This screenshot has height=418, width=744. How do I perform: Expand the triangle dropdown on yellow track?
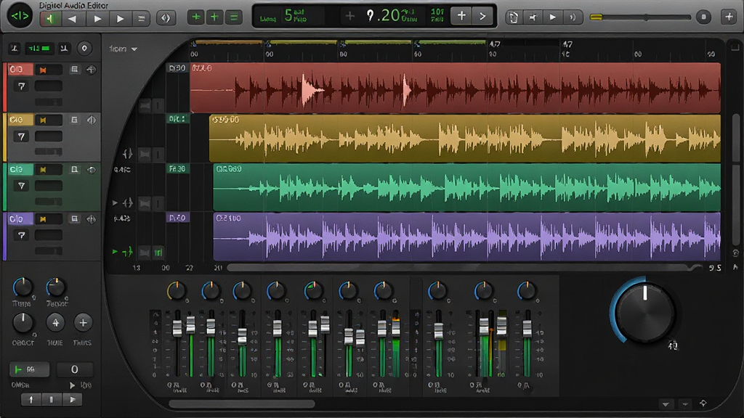tap(21, 136)
